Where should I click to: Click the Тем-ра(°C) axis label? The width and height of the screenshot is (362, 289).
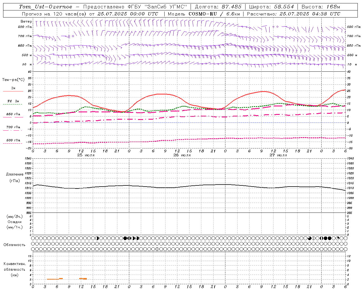[13, 80]
